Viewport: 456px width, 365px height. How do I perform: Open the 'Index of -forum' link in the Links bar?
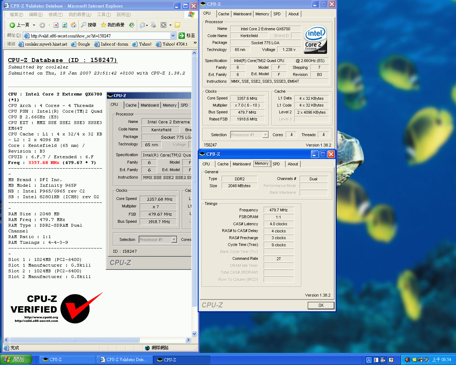tap(111, 44)
